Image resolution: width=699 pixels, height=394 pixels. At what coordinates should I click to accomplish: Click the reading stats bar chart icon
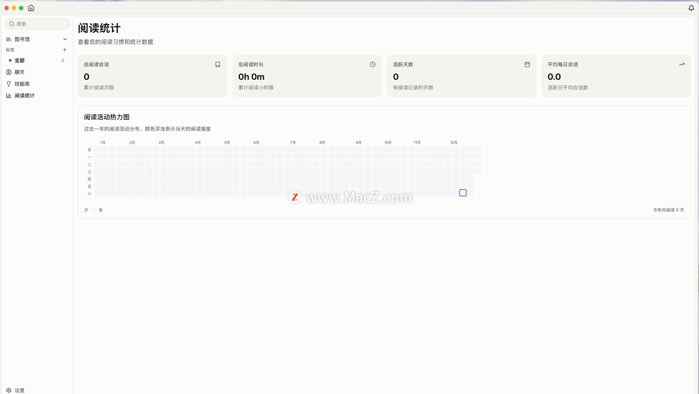9,95
